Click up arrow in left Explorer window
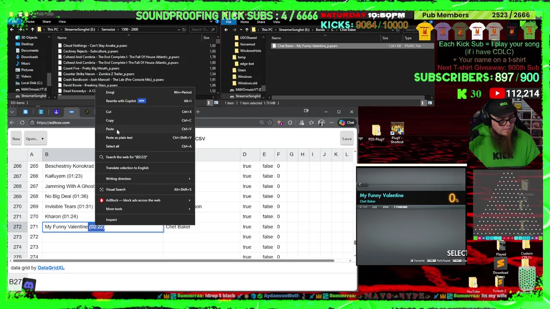 [x=32, y=30]
